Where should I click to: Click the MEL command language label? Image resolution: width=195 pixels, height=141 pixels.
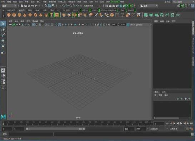pos(5,134)
